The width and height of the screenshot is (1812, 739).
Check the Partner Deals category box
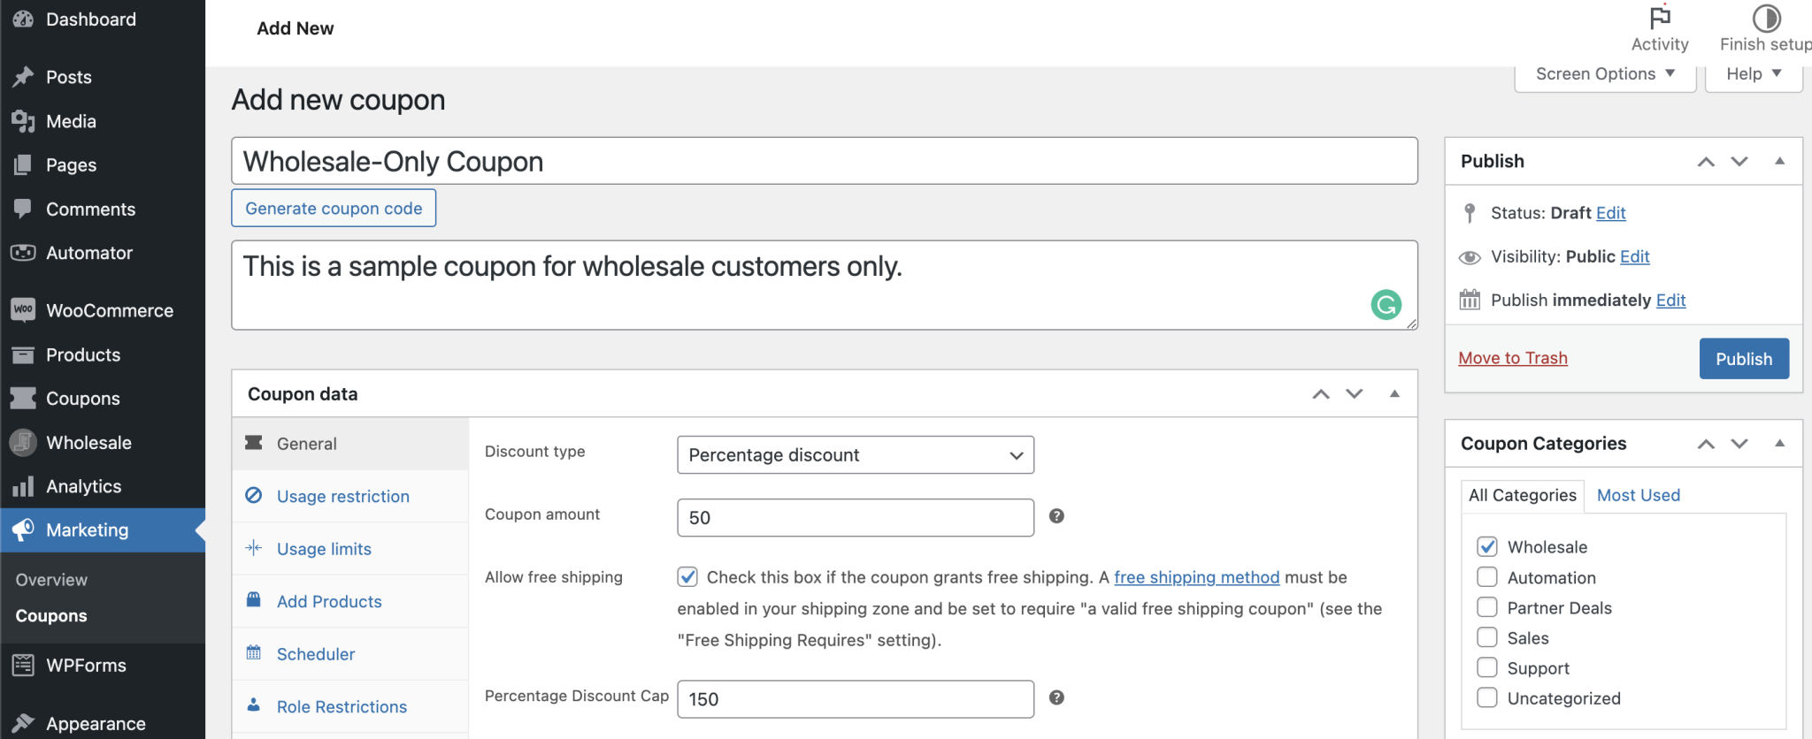pyautogui.click(x=1487, y=607)
